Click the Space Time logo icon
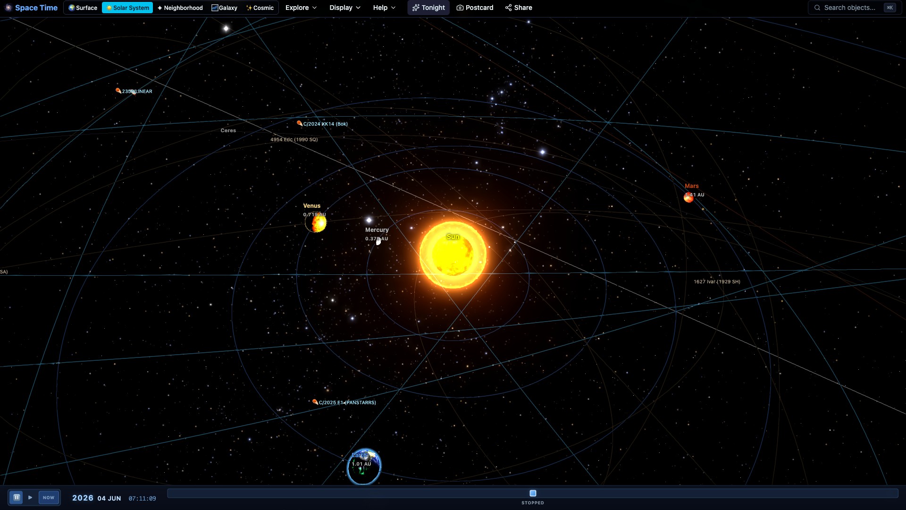This screenshot has width=906, height=510. (8, 8)
